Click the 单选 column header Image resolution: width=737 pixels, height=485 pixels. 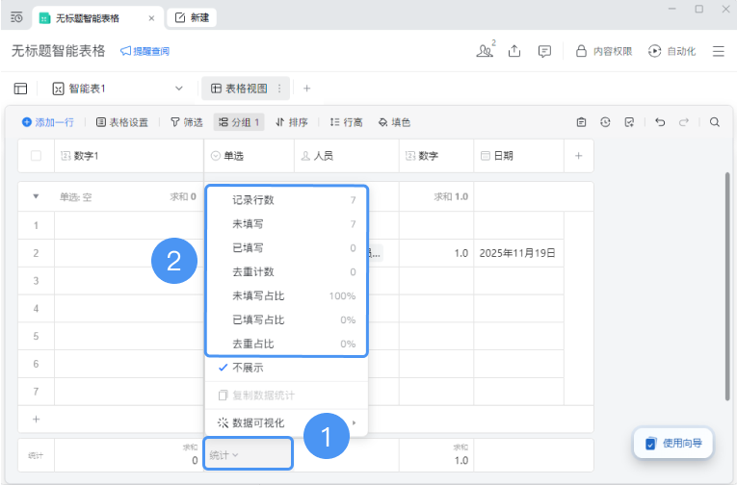(x=250, y=156)
